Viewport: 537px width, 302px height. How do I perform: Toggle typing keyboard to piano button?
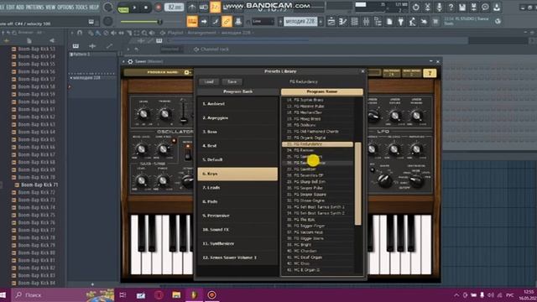pos(192,22)
